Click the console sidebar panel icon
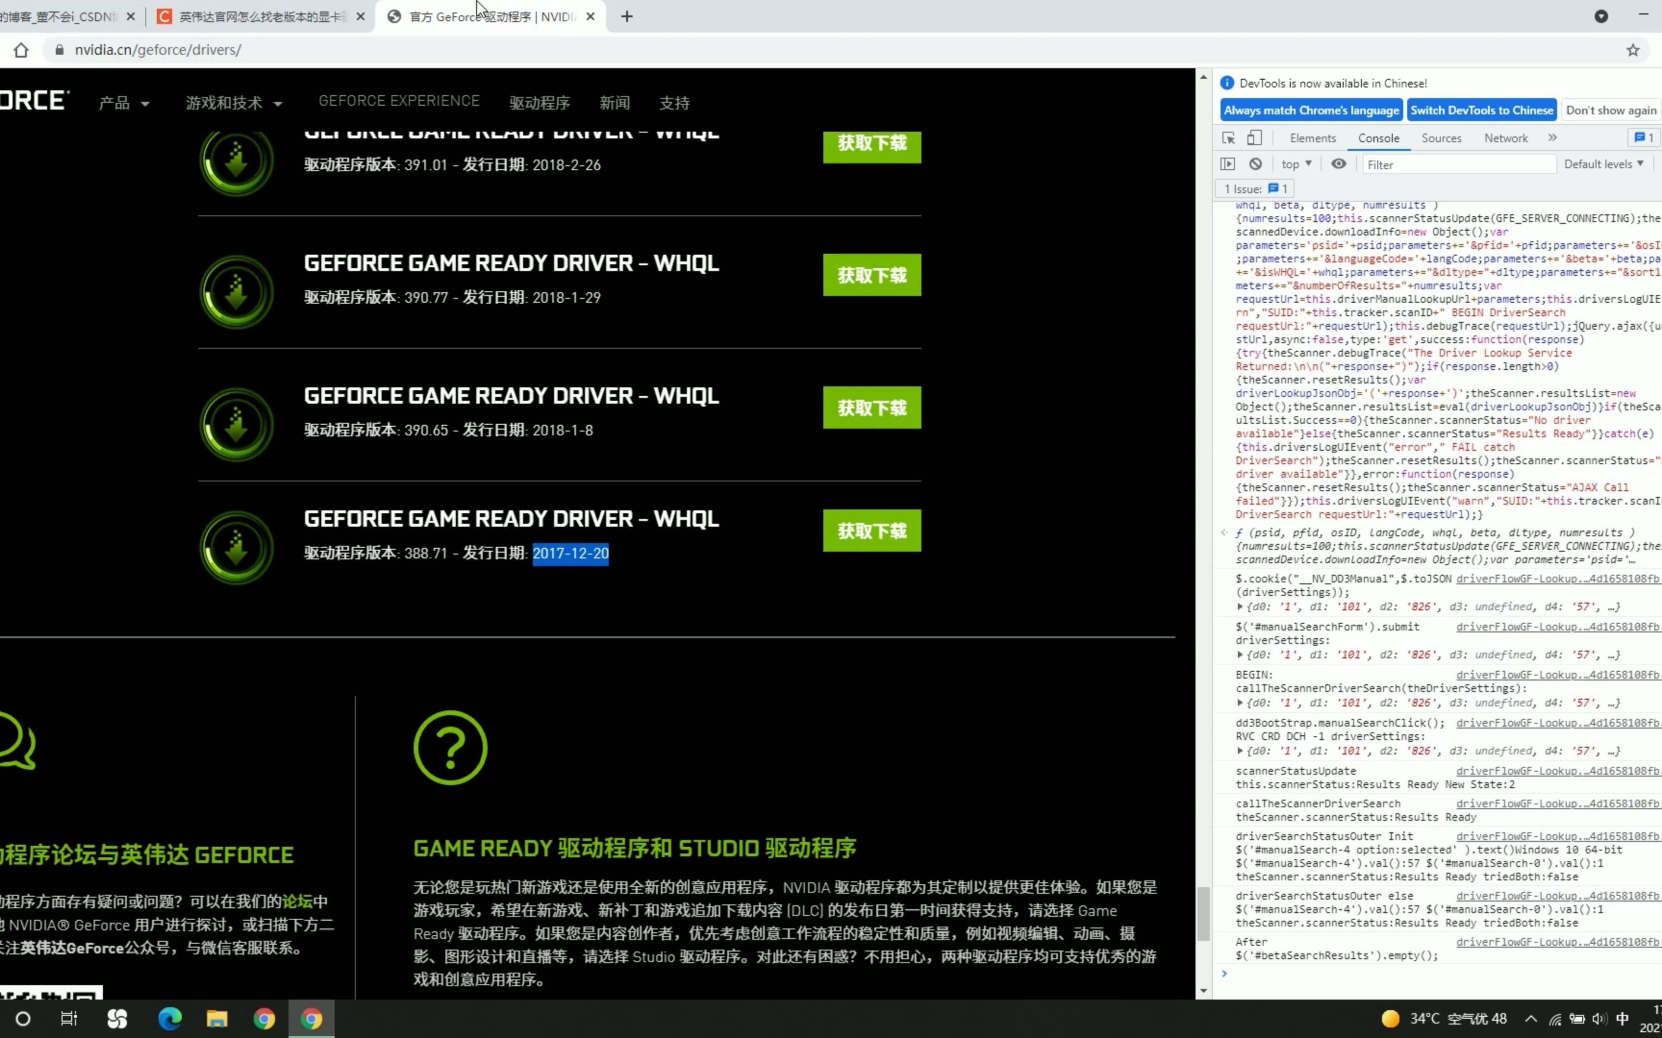Viewport: 1662px width, 1038px height. (x=1227, y=164)
